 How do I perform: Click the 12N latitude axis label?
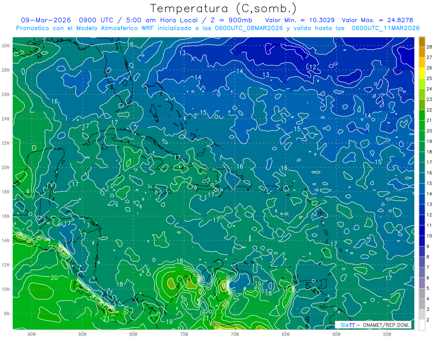[6, 265]
